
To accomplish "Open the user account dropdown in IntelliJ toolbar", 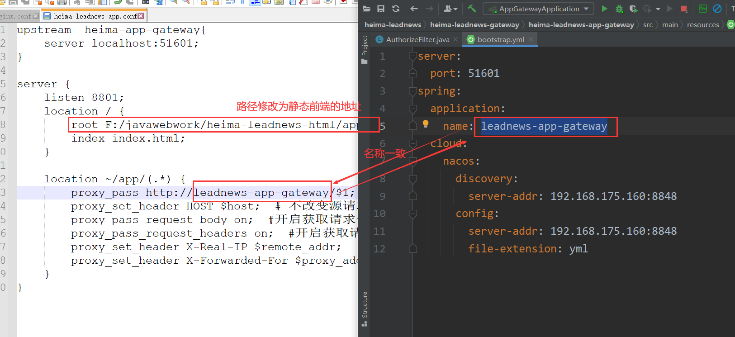I will [x=450, y=9].
